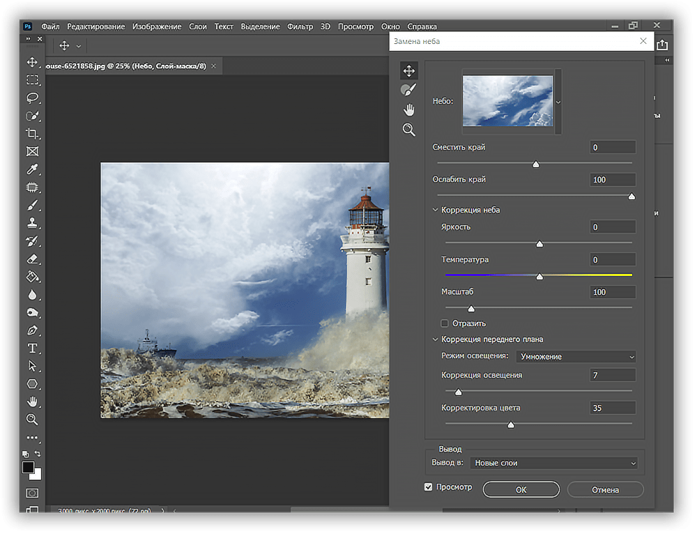Pick the Eyedropper tool
This screenshot has height=536, width=697.
coord(32,169)
